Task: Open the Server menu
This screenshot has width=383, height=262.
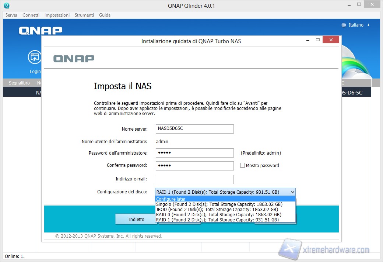Action: pyautogui.click(x=11, y=15)
